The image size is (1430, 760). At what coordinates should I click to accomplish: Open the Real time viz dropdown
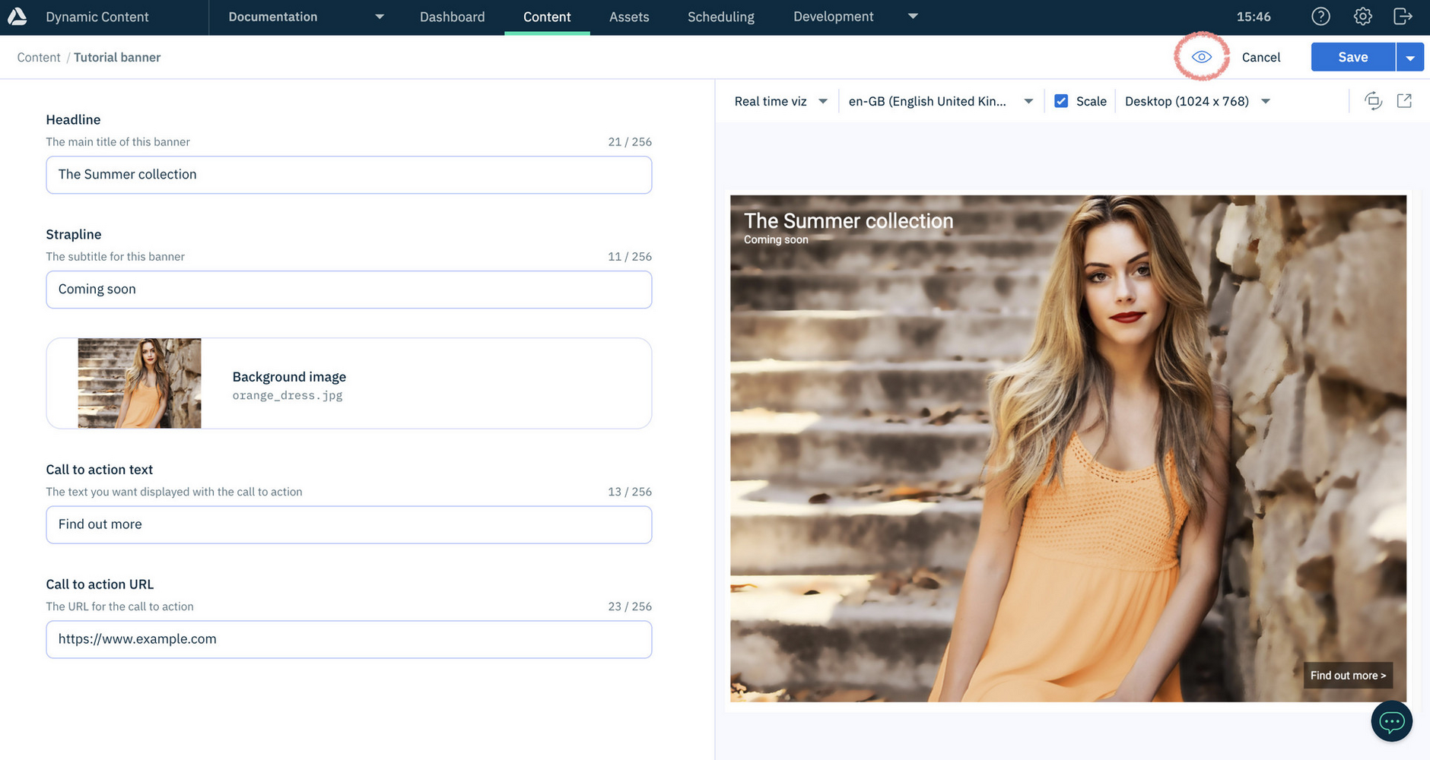click(x=780, y=101)
